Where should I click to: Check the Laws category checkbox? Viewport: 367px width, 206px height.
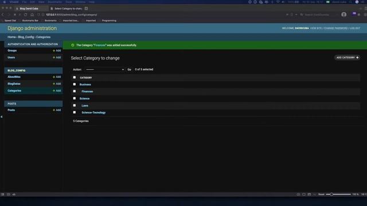click(x=75, y=105)
